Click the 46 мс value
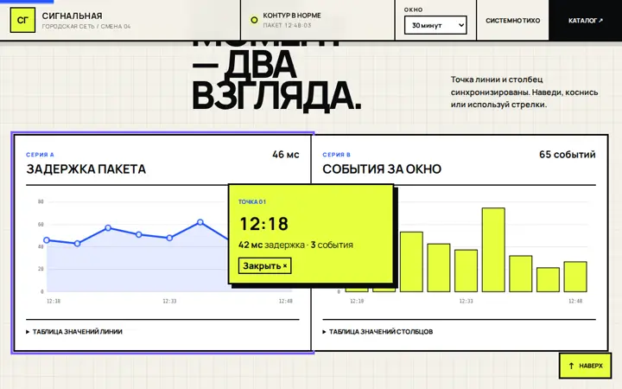 point(286,155)
